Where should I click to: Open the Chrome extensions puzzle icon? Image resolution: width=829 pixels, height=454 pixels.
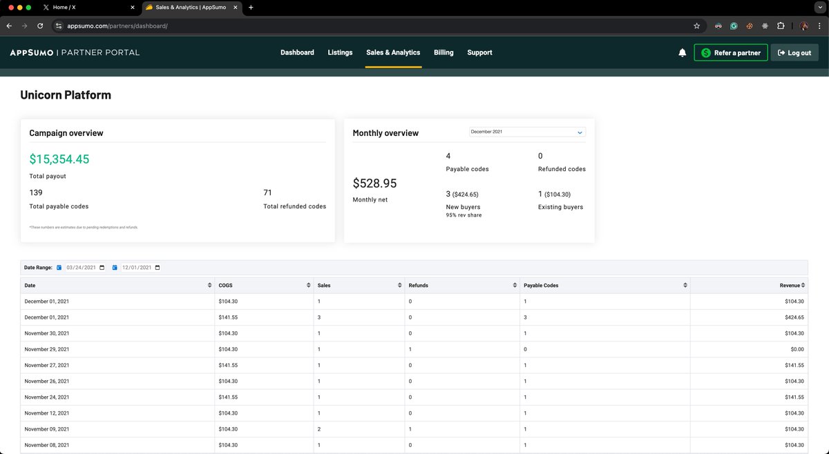[781, 26]
